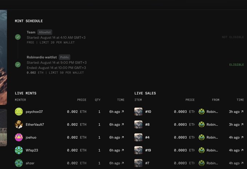Click item #10 label
Viewport: 247px width, 169px height.
[148, 112]
